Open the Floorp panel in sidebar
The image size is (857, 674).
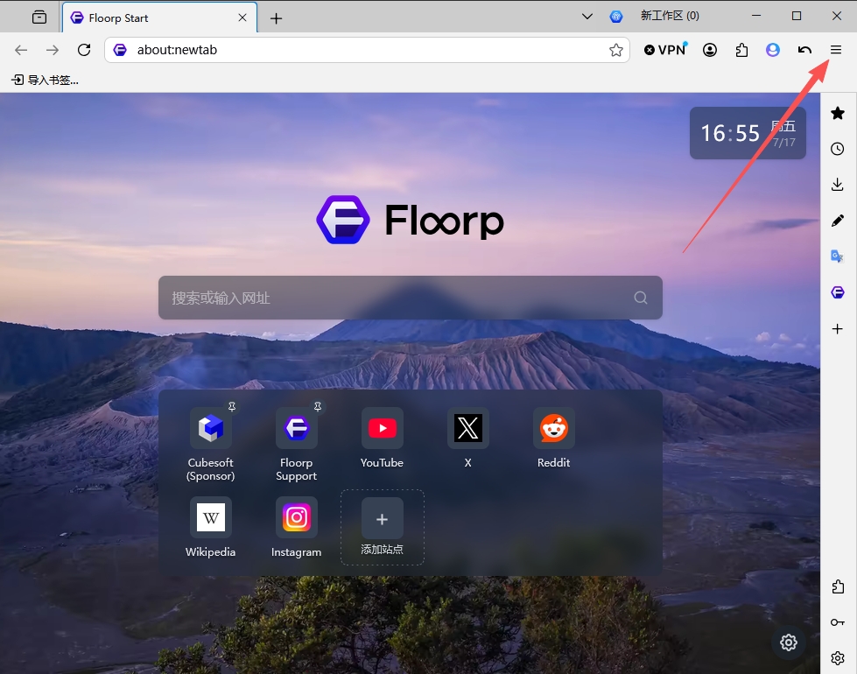point(838,292)
